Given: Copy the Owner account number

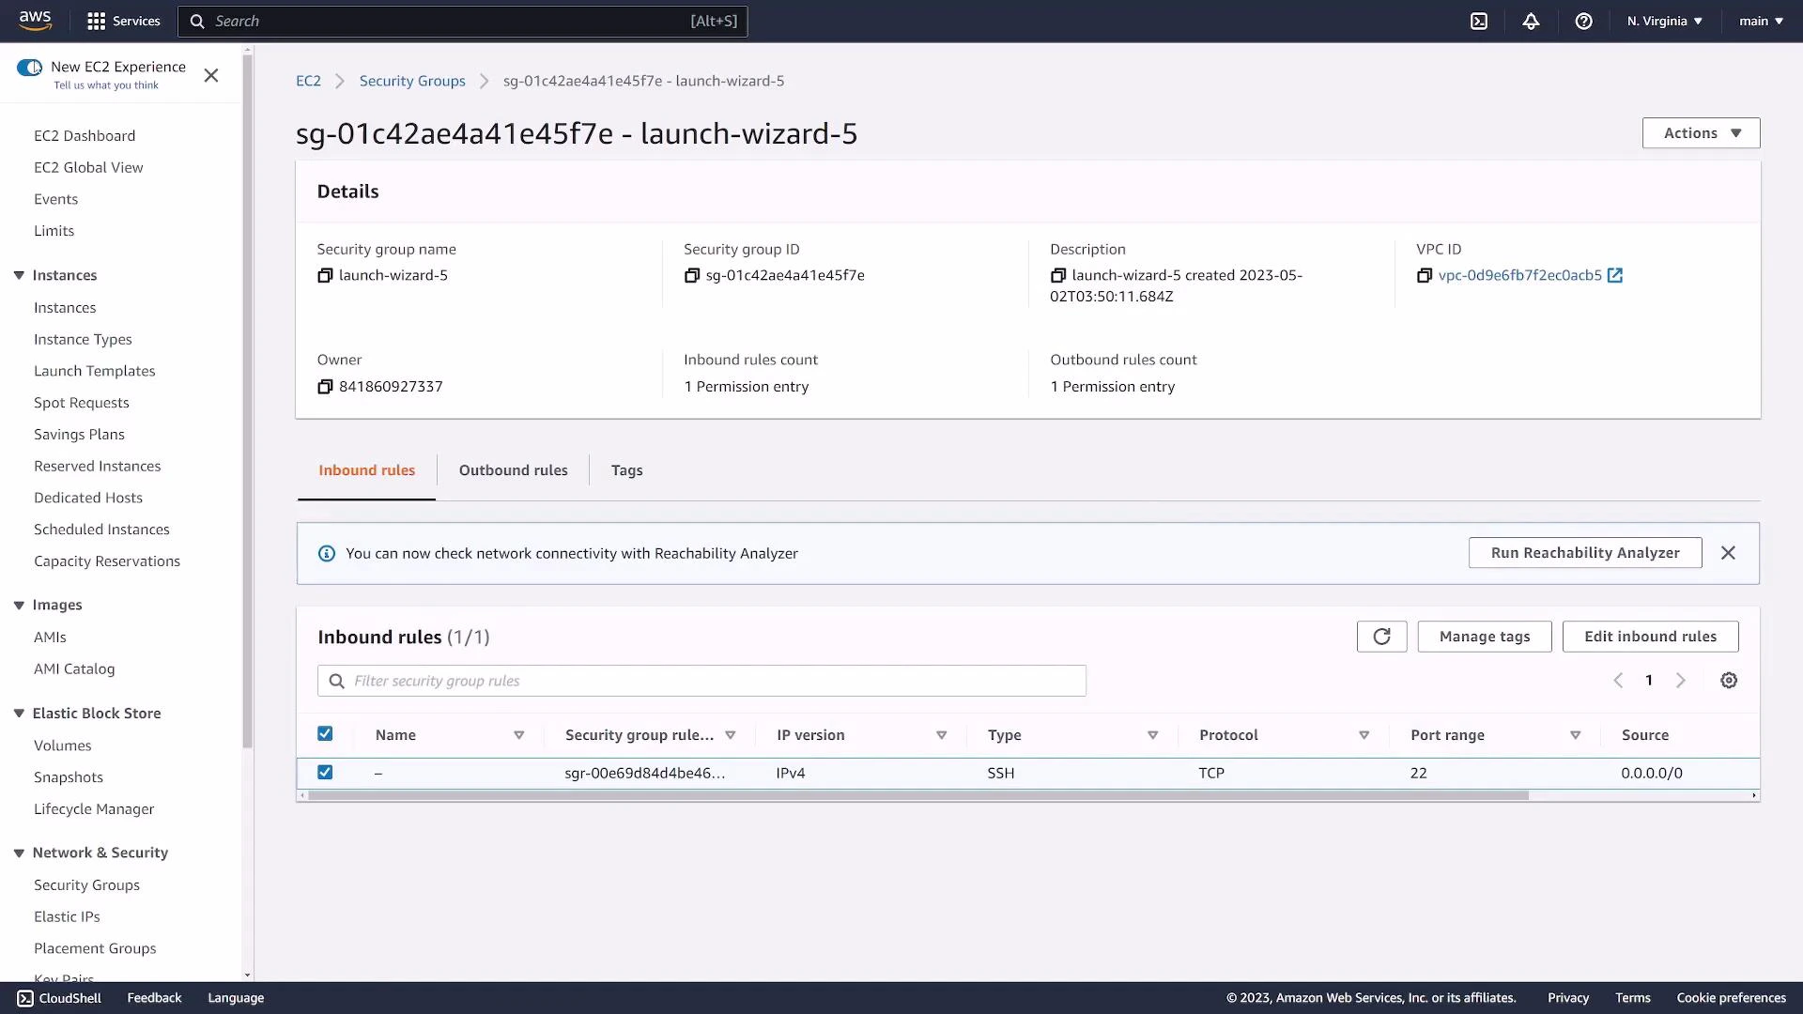Looking at the screenshot, I should point(325,386).
